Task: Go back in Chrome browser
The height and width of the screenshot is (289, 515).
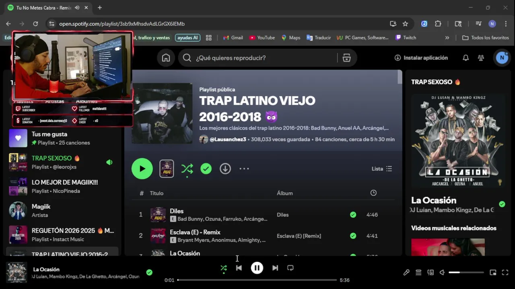Action: pos(8,24)
